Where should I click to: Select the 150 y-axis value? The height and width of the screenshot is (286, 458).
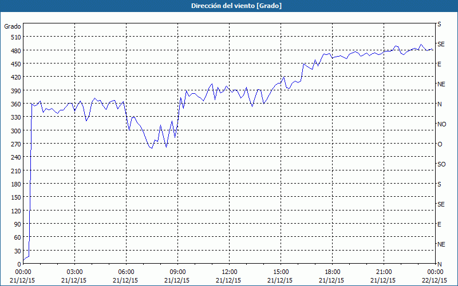coord(17,197)
